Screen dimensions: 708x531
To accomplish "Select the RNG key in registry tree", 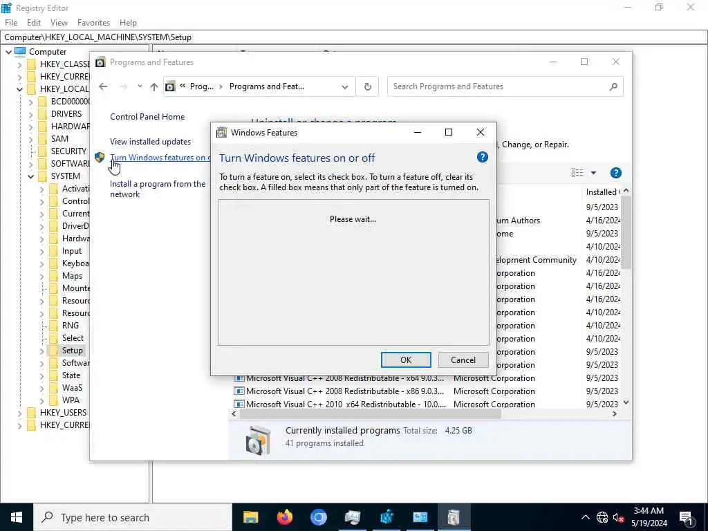I will 71,326.
